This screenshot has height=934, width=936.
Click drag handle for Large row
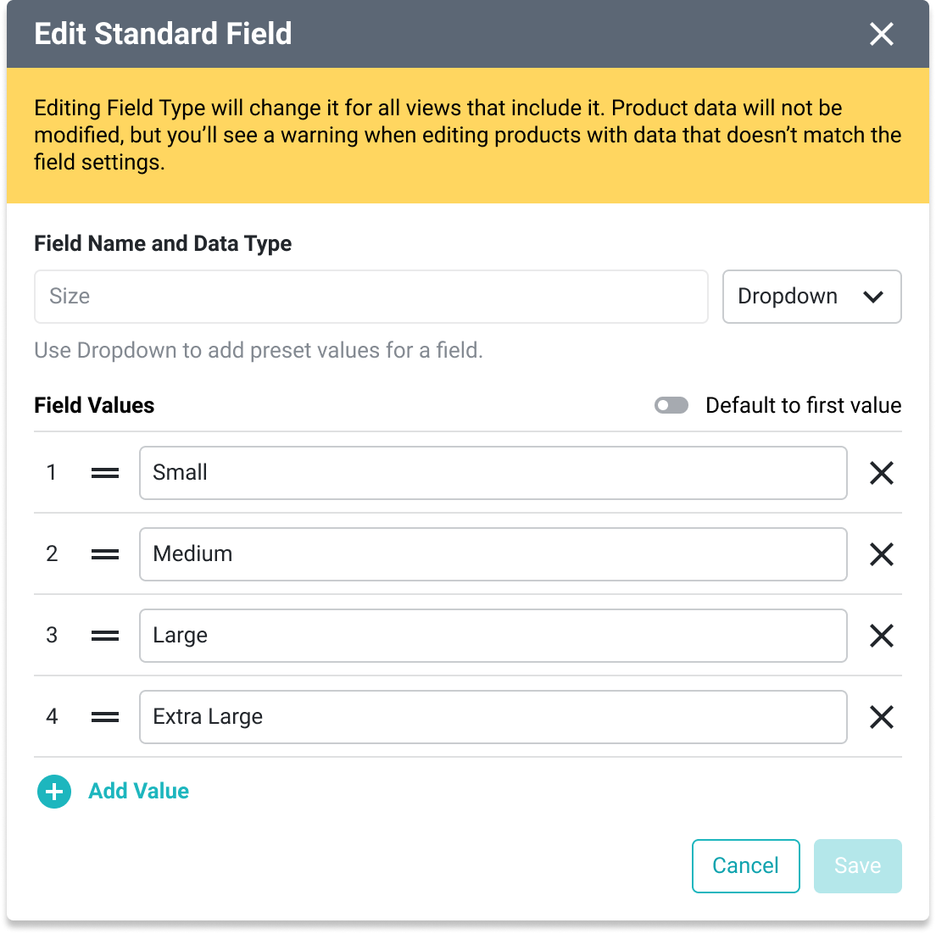click(x=105, y=636)
